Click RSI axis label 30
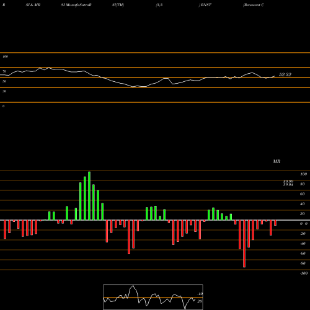This screenshot has height=310, width=310. pos(4,91)
